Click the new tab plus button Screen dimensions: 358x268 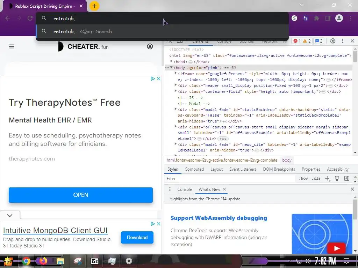click(x=94, y=6)
